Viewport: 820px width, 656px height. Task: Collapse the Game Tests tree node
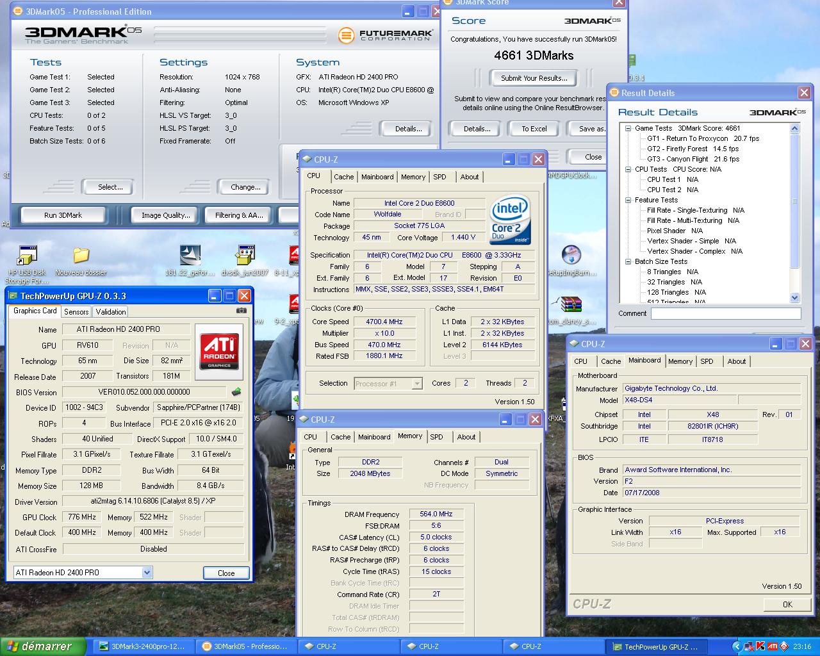pos(628,128)
